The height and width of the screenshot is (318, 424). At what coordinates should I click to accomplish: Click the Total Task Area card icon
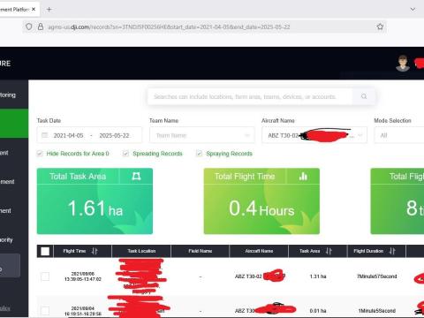pos(136,176)
